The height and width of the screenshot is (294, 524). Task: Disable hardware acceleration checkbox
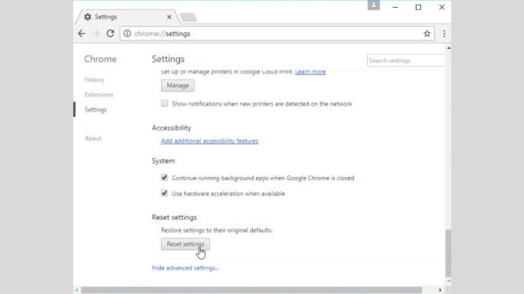(x=164, y=193)
